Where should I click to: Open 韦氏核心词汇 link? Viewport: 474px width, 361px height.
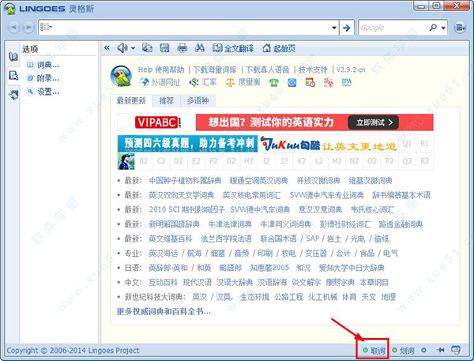pyautogui.click(x=372, y=209)
